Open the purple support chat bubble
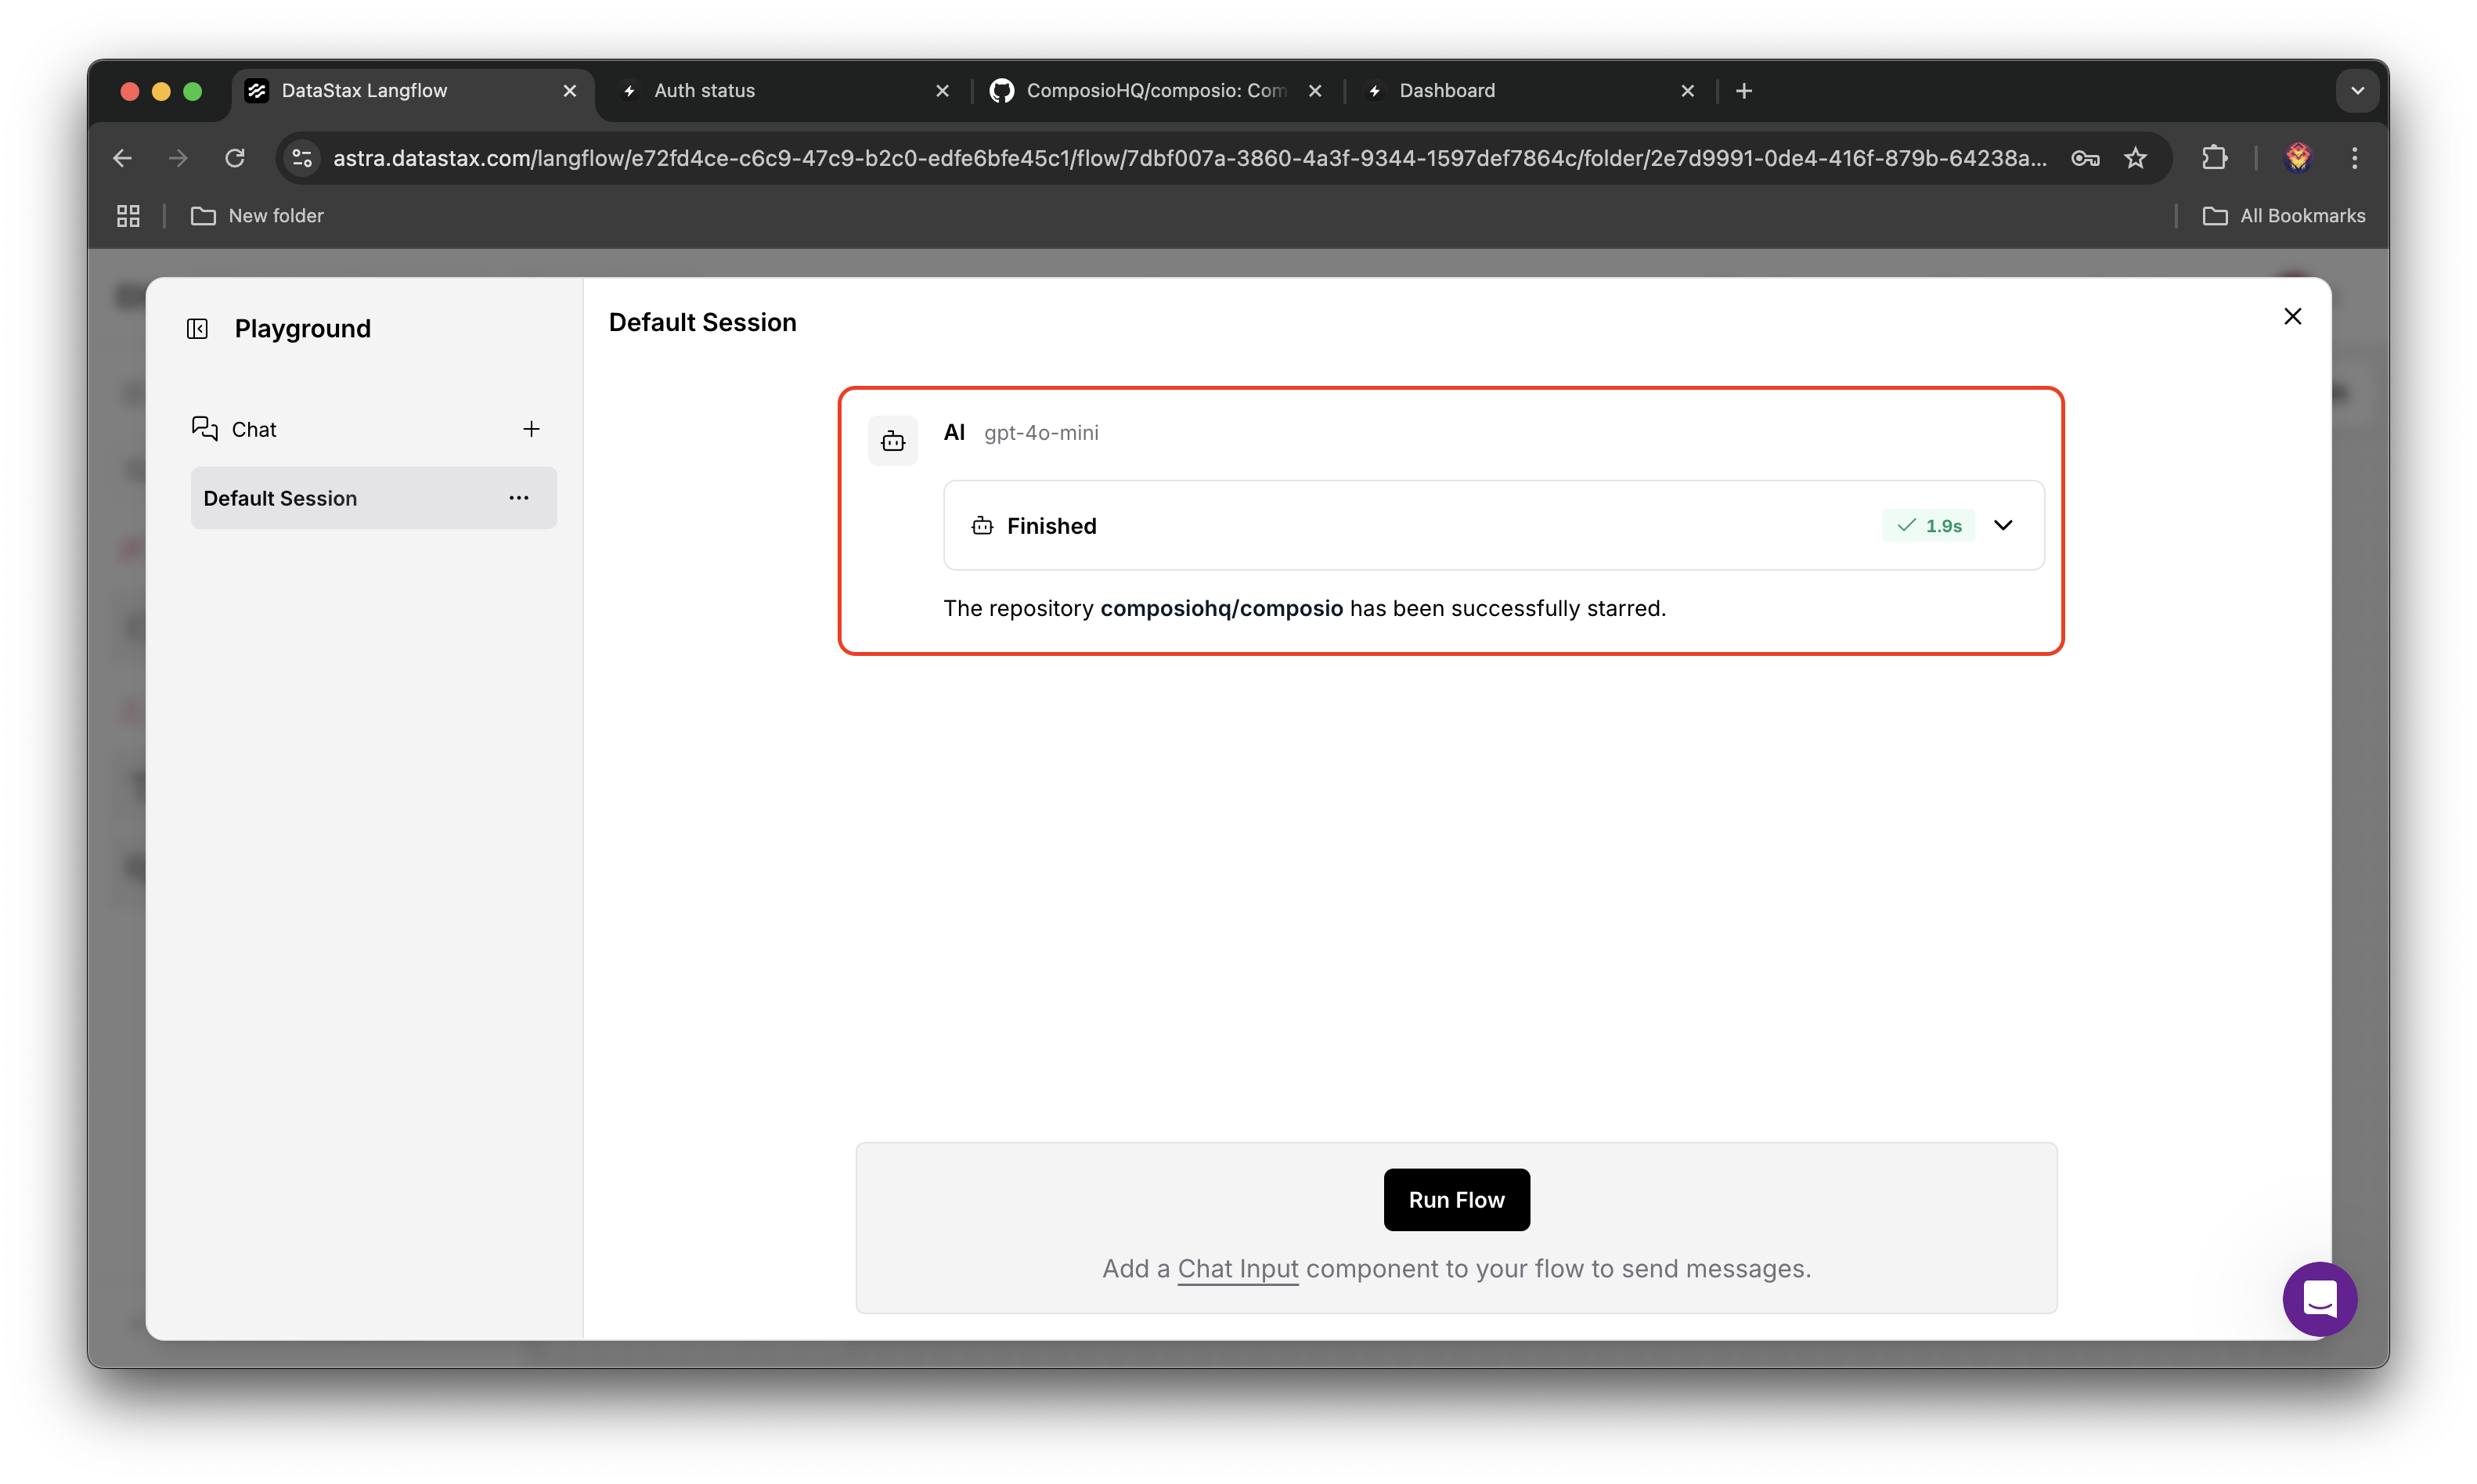The width and height of the screenshot is (2477, 1484). click(x=2319, y=1299)
